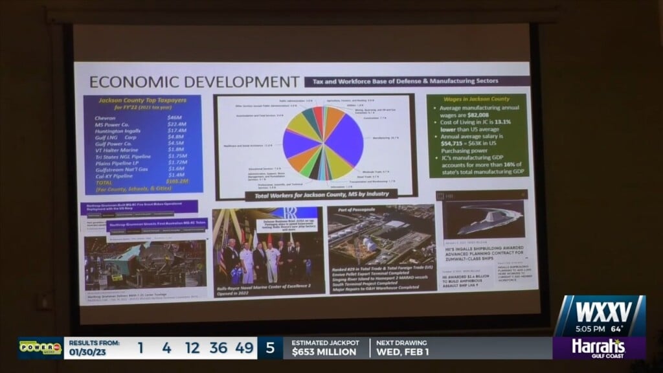Image resolution: width=663 pixels, height=373 pixels.
Task: Select the 'Gulfstream Nat'l Gas' row
Action: point(140,169)
